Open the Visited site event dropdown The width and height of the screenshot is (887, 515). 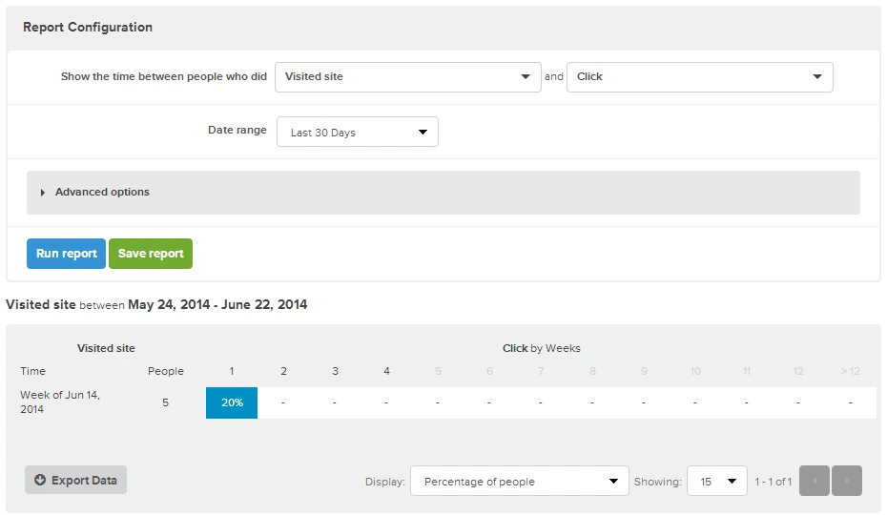[407, 77]
